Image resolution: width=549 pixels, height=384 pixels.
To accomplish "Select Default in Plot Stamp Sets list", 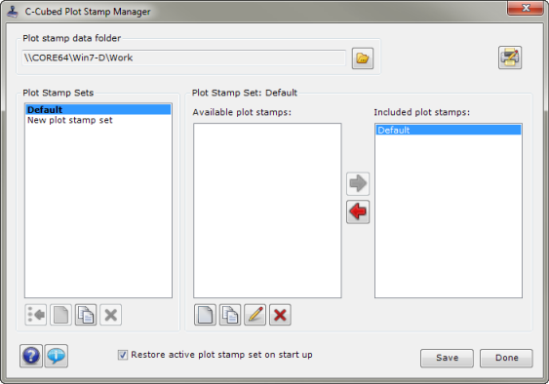I will tap(98, 109).
